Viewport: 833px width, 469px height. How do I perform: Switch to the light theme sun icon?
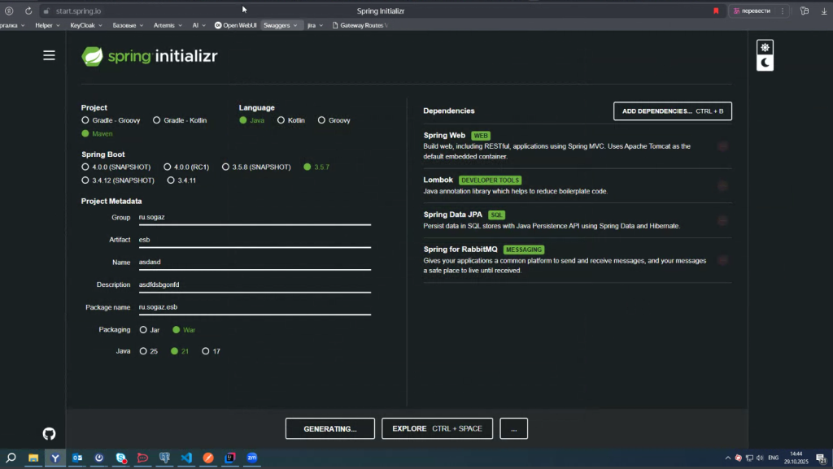(765, 47)
